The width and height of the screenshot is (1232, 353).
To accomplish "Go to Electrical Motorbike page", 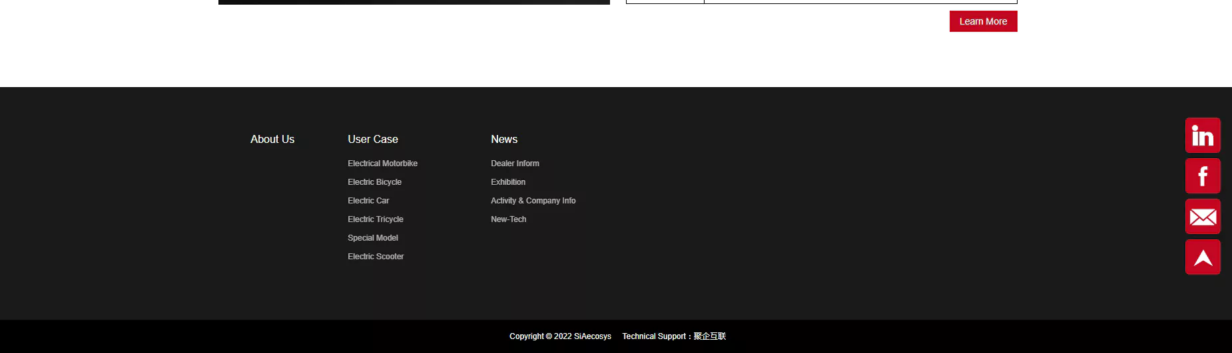I will (382, 164).
